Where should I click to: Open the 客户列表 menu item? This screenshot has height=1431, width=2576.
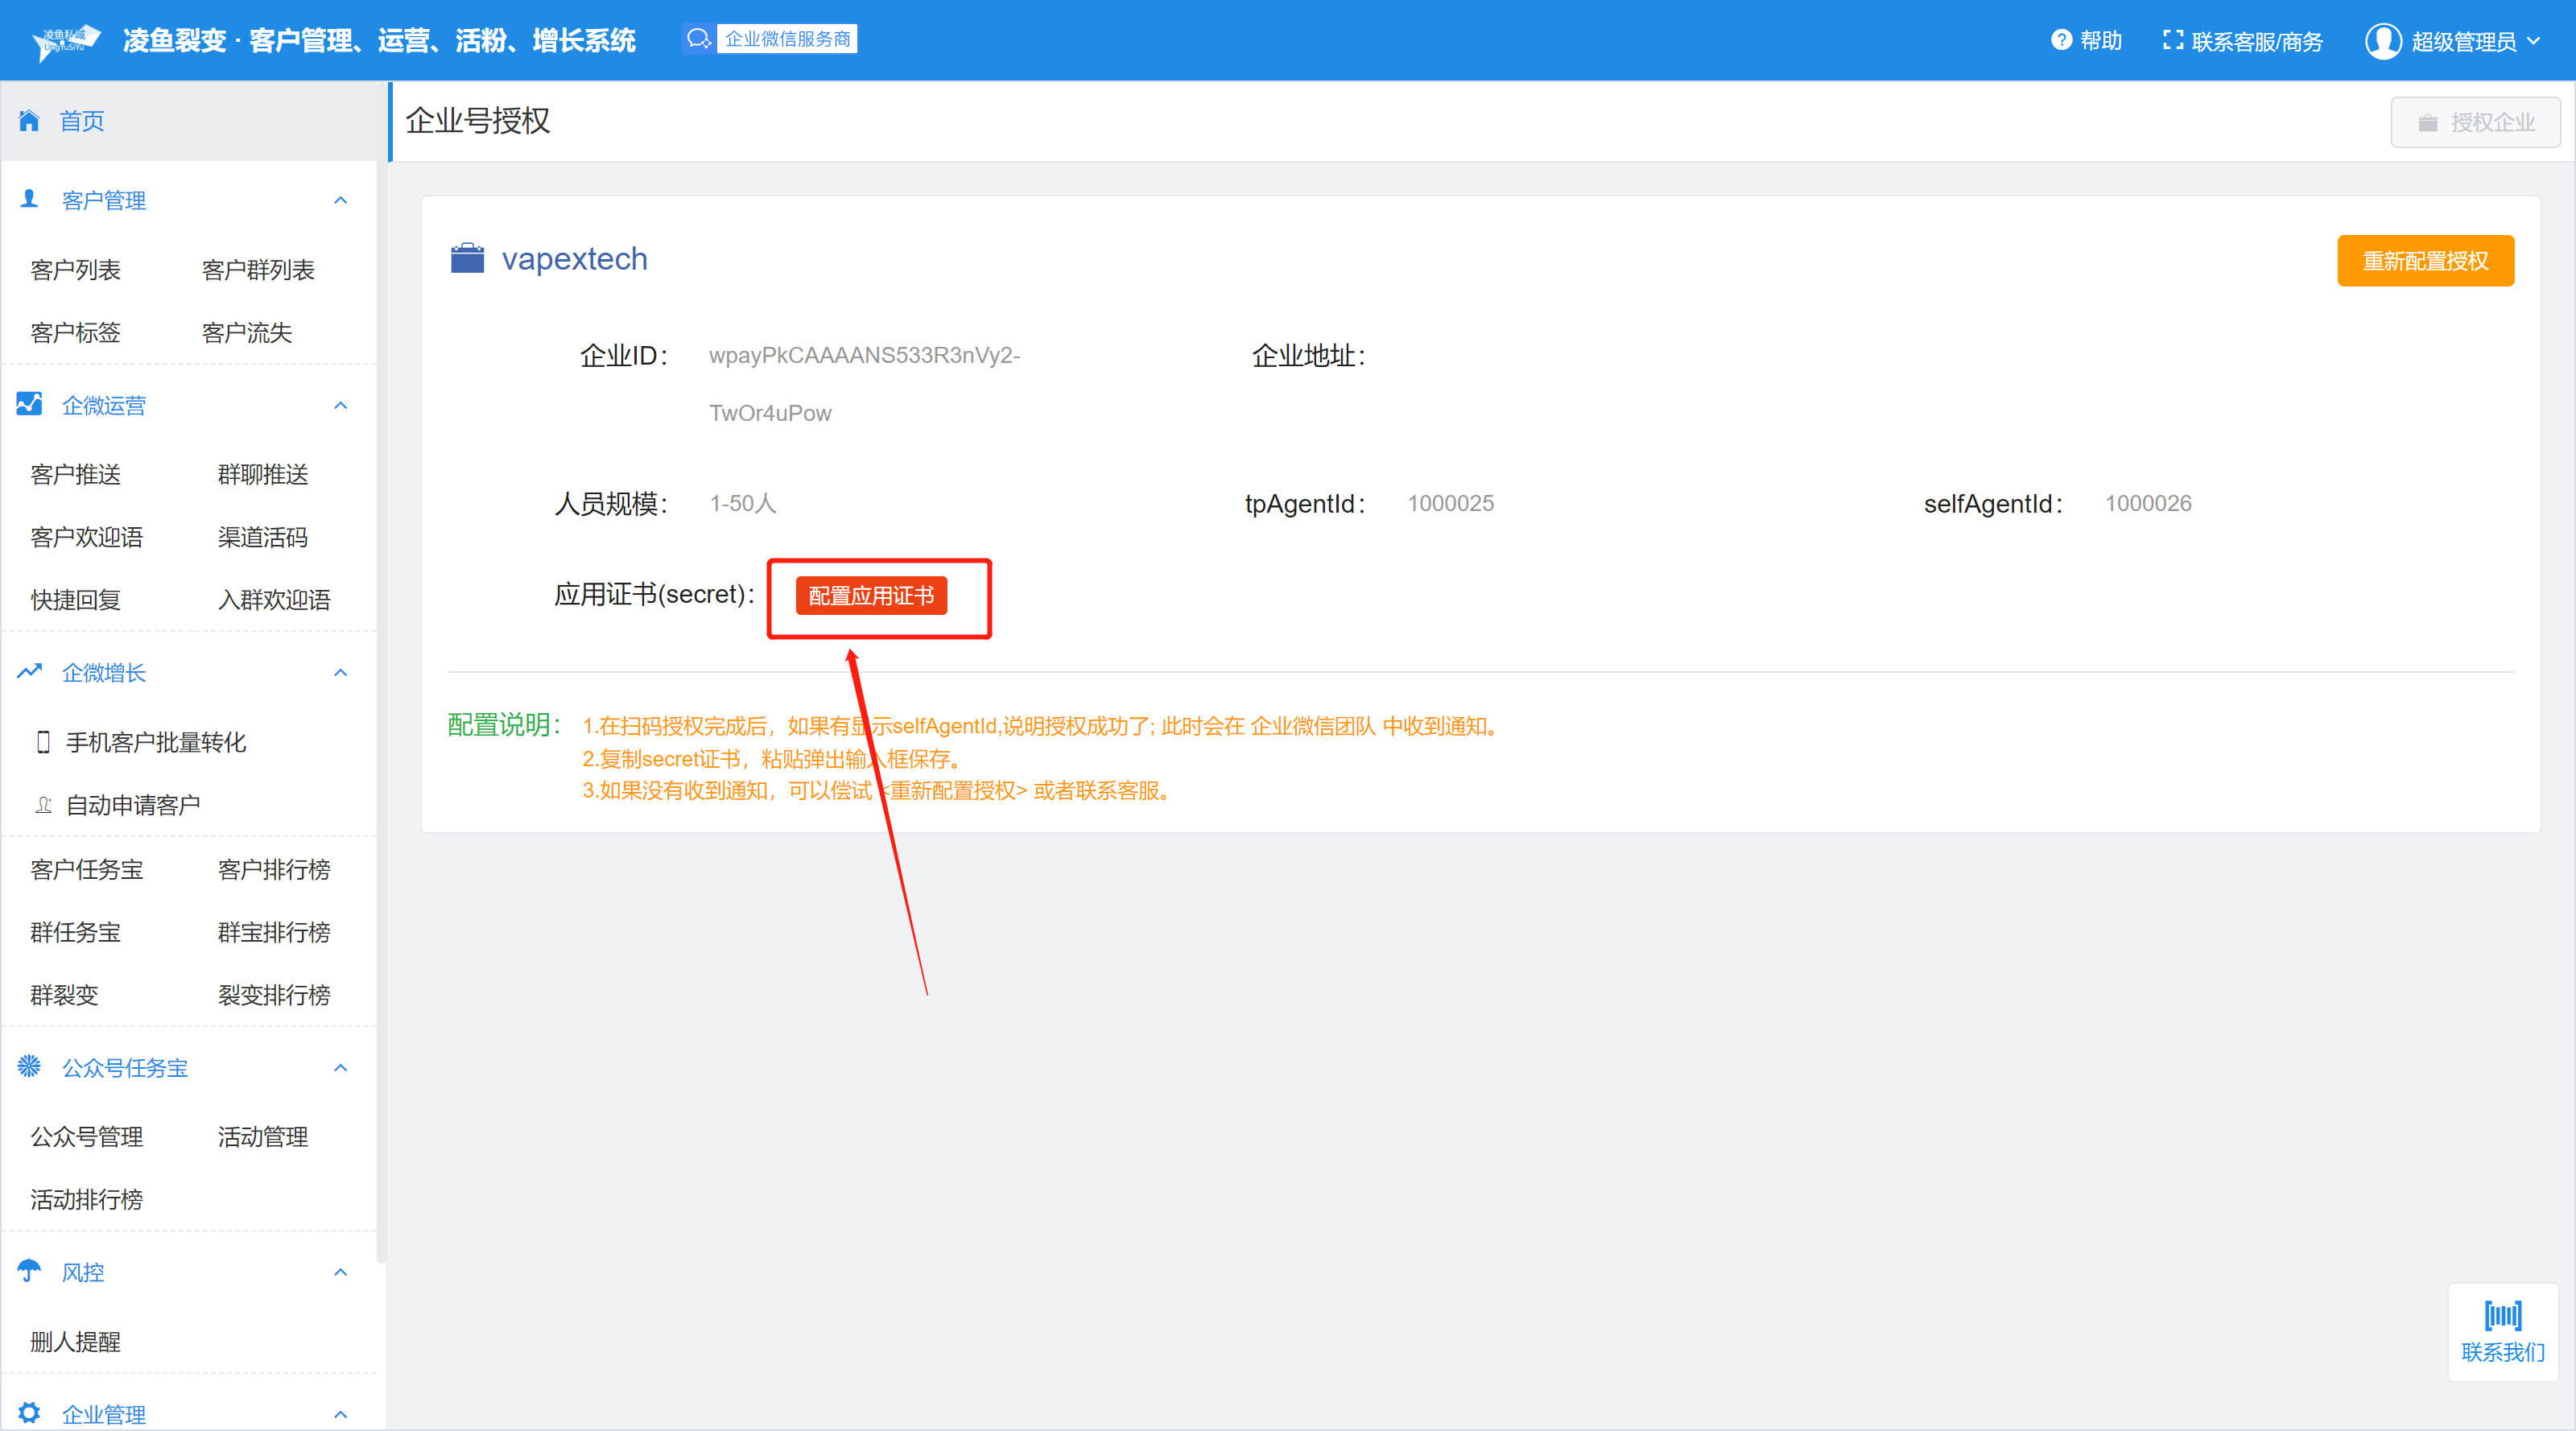click(x=75, y=270)
